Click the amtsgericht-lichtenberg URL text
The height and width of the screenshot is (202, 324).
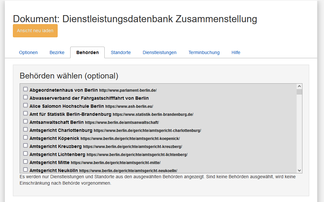click(x=137, y=155)
